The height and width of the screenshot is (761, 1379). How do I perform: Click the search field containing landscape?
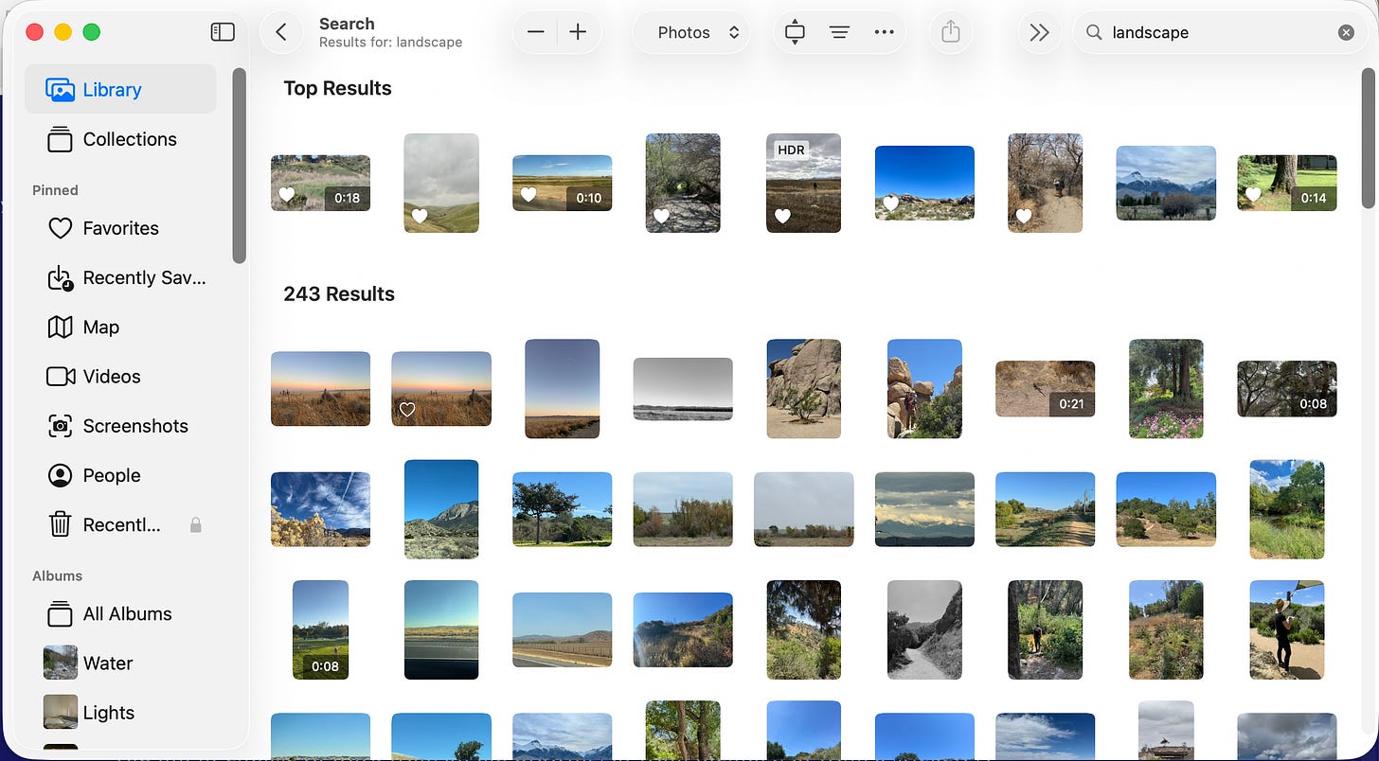coord(1220,32)
